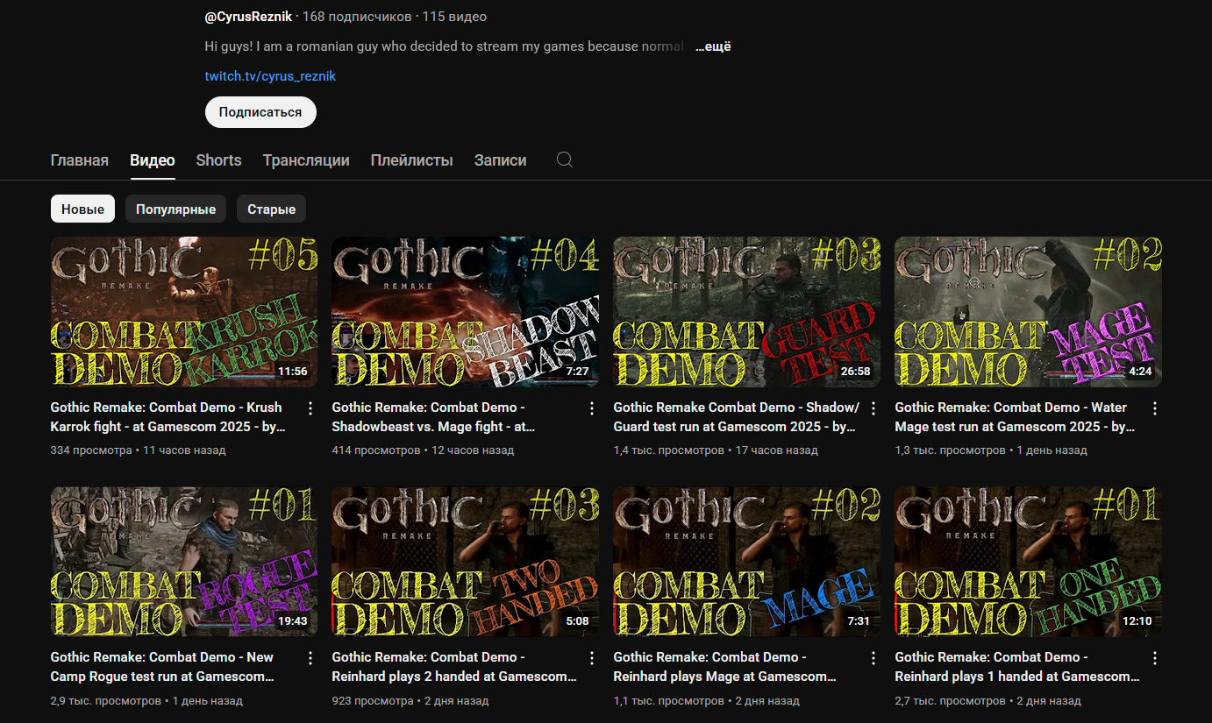Sort videos by Популярные chip
The image size is (1212, 723).
176,209
